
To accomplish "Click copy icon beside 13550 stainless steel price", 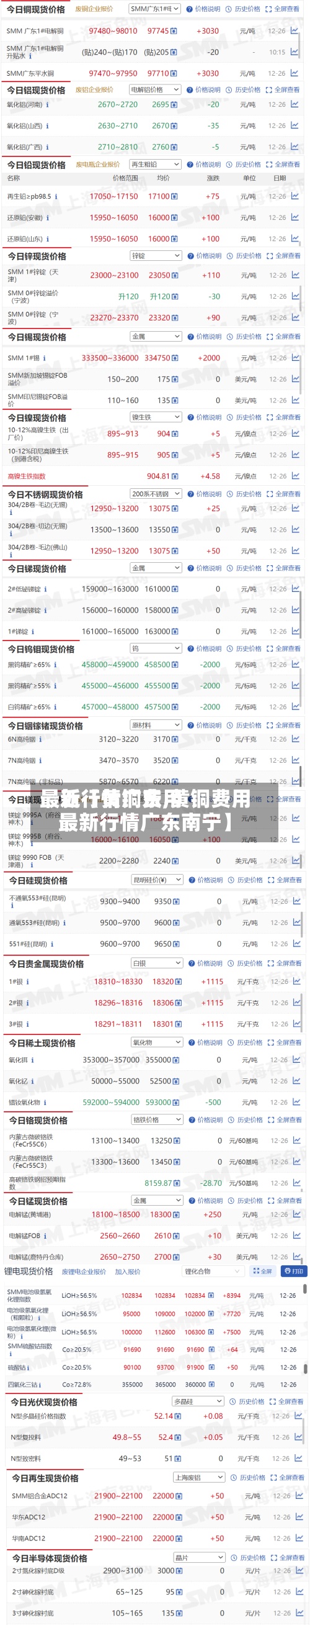I will point(175,530).
